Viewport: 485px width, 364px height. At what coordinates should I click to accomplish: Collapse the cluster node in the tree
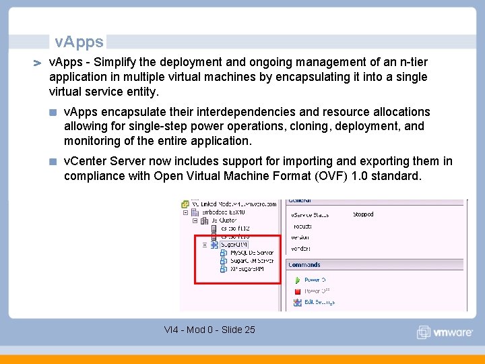(x=195, y=220)
